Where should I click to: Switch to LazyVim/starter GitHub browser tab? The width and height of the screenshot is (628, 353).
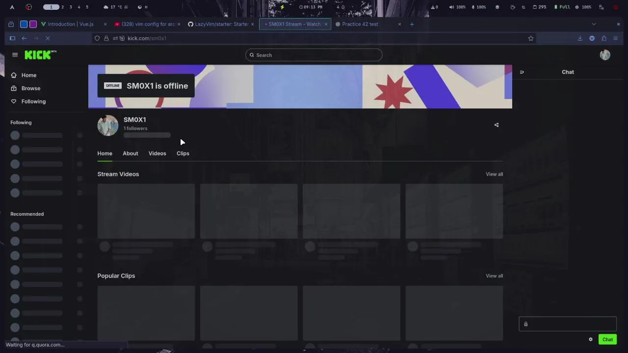(x=221, y=24)
